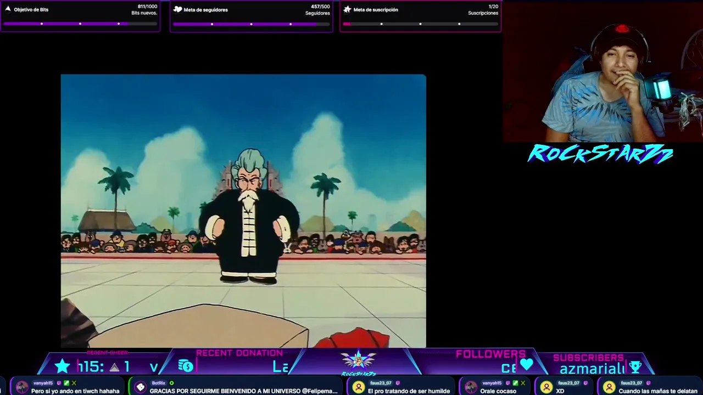The width and height of the screenshot is (703, 395).
Task: Click the green badge next to BotRix name
Action: click(171, 383)
